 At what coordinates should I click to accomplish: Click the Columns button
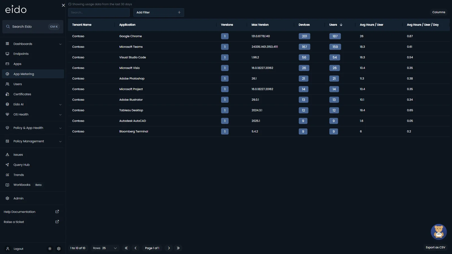click(439, 12)
